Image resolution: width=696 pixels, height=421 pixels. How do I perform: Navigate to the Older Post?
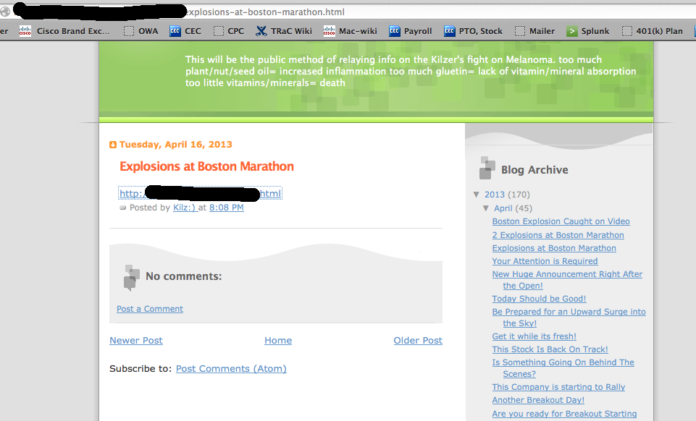pyautogui.click(x=418, y=341)
